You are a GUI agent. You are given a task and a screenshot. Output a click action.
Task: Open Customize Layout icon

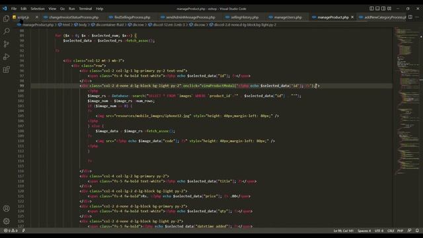point(389,9)
